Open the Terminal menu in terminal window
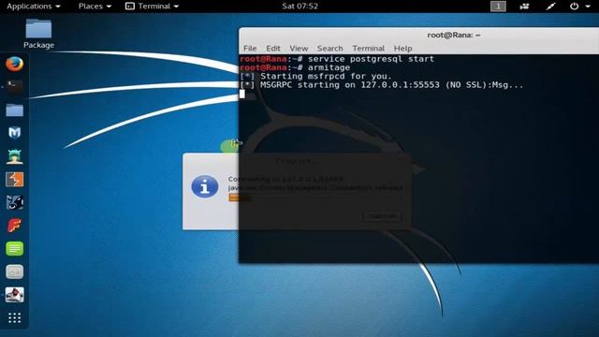Screen dimensions: 599x337 pos(368,48)
